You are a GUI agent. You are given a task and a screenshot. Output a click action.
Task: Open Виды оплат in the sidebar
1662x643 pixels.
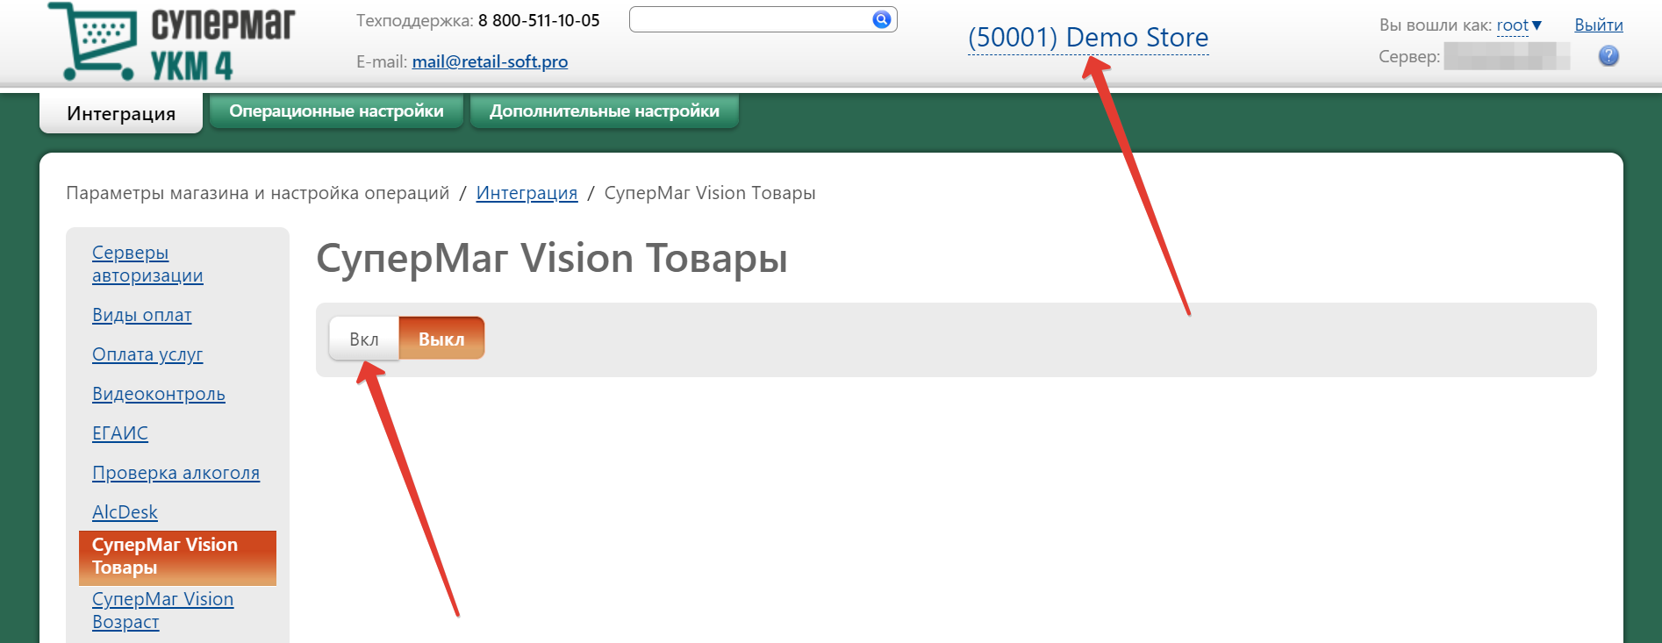[141, 315]
